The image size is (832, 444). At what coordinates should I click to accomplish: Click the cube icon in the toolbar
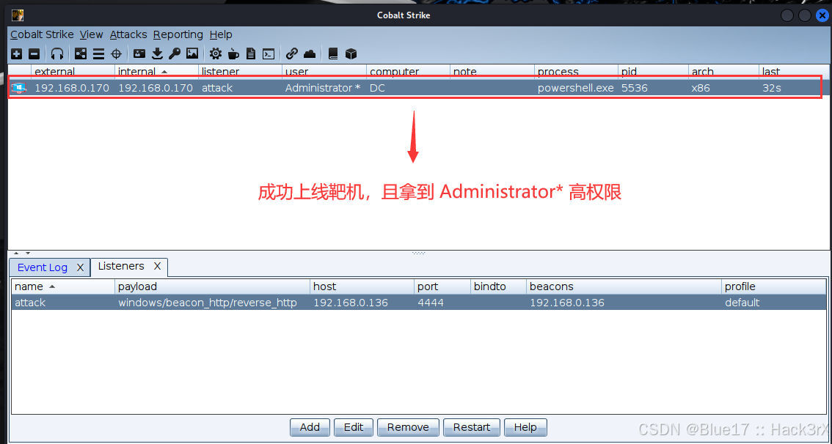click(351, 53)
